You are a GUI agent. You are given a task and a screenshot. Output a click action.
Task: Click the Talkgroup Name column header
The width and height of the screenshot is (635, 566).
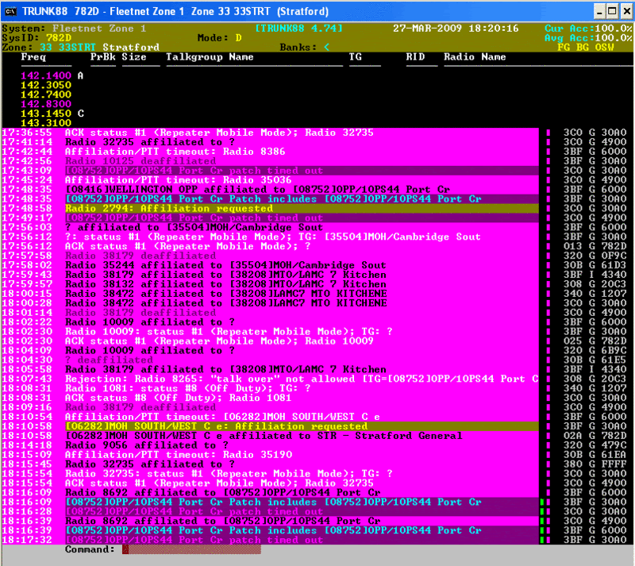coord(210,57)
